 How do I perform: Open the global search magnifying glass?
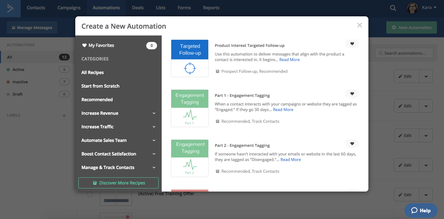[392, 7]
